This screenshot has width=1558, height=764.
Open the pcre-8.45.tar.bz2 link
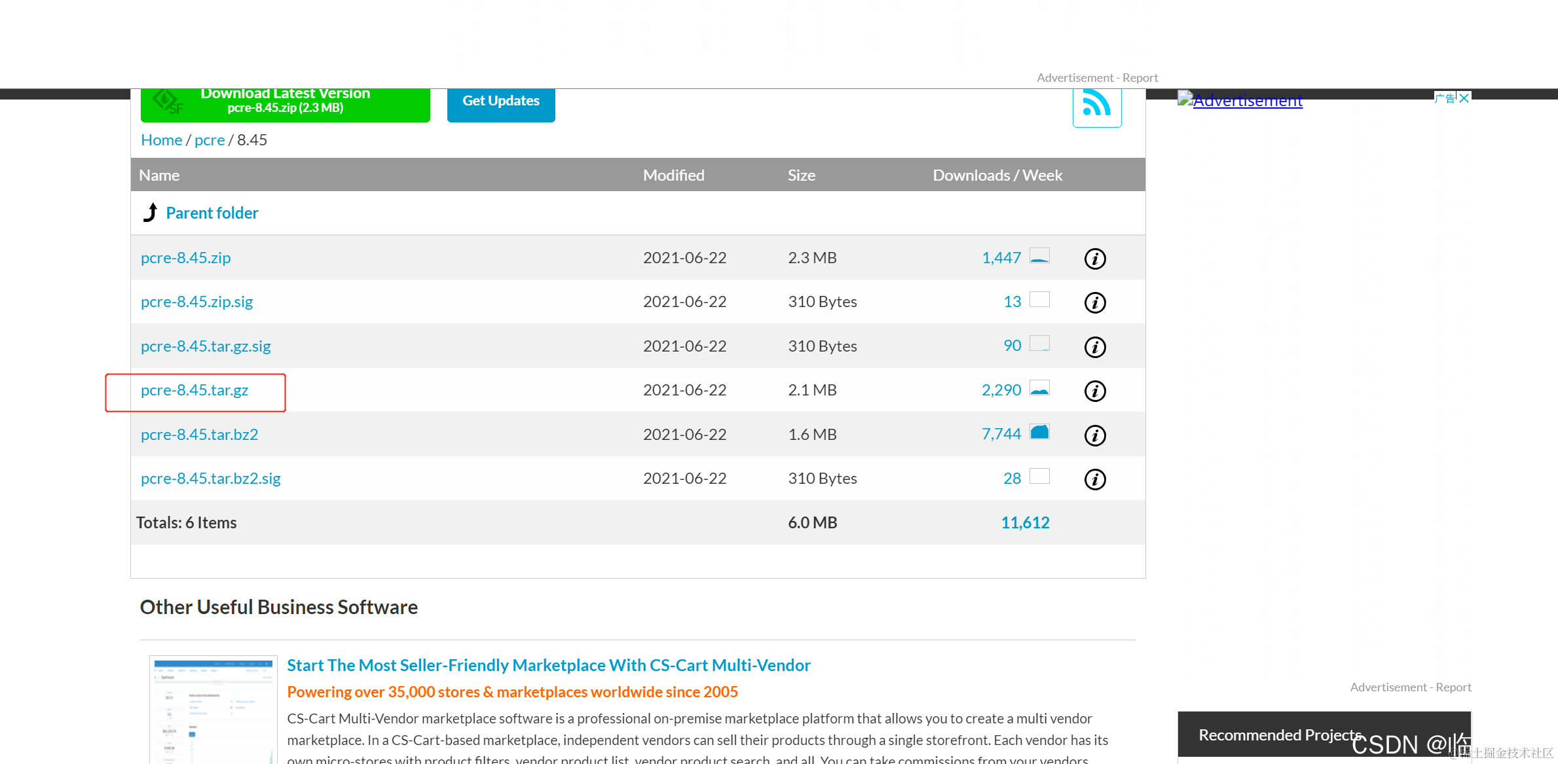(199, 435)
